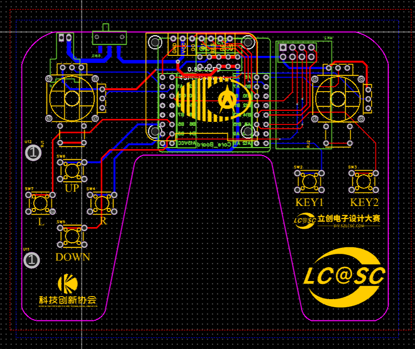This screenshot has width=415, height=349.
Task: Select the 'DOWN' silkscreen text
Action: (x=73, y=257)
